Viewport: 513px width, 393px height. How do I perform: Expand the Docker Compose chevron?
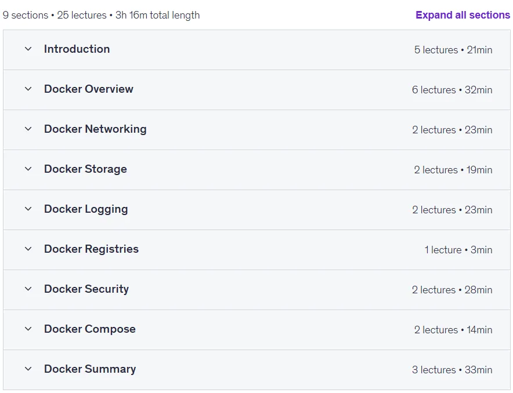[x=28, y=329]
